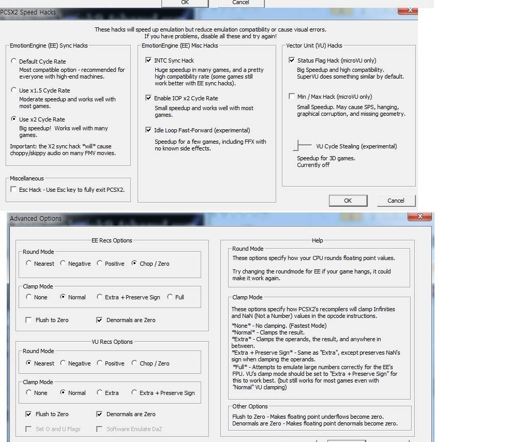Viewport: 524px width, 442px height.
Task: Select EE Round Mode Positive
Action: [x=100, y=263]
